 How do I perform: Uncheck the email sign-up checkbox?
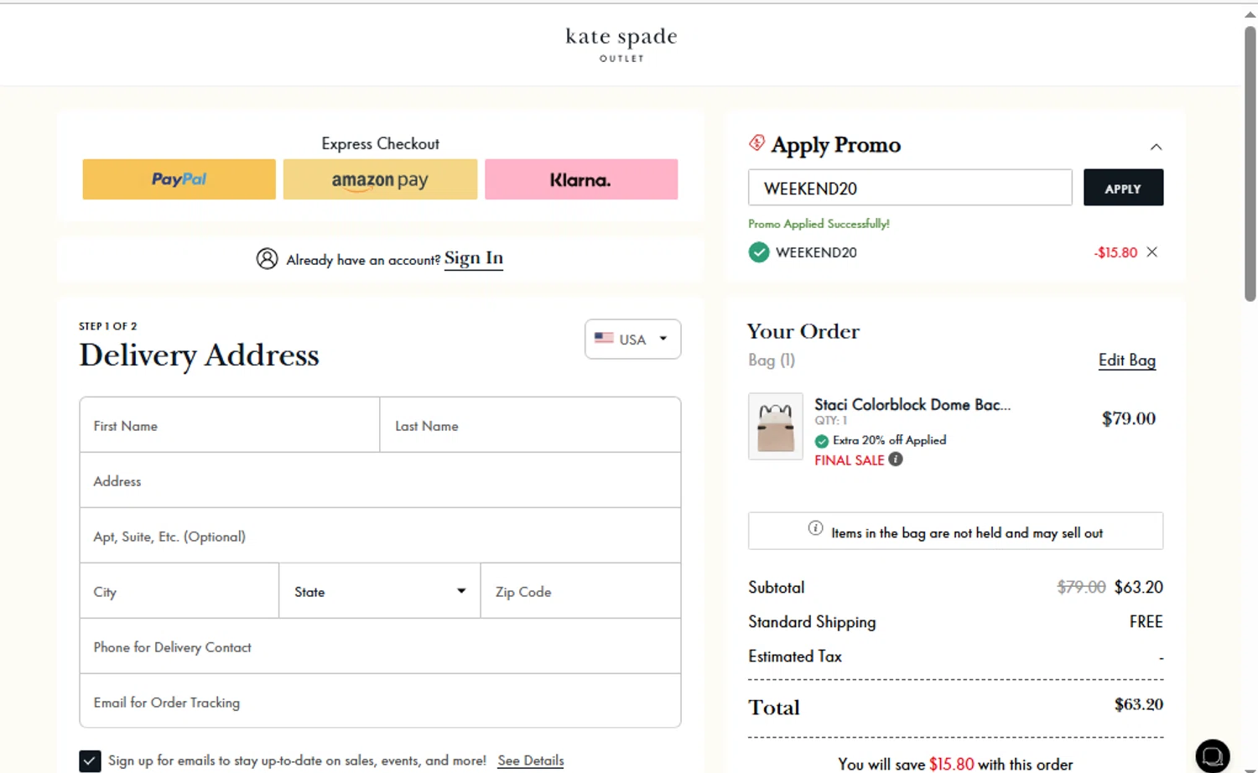pos(90,760)
